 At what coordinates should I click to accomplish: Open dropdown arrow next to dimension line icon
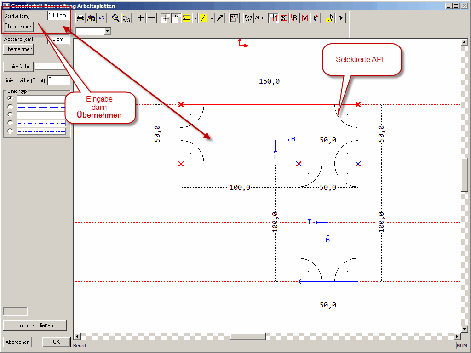click(195, 18)
